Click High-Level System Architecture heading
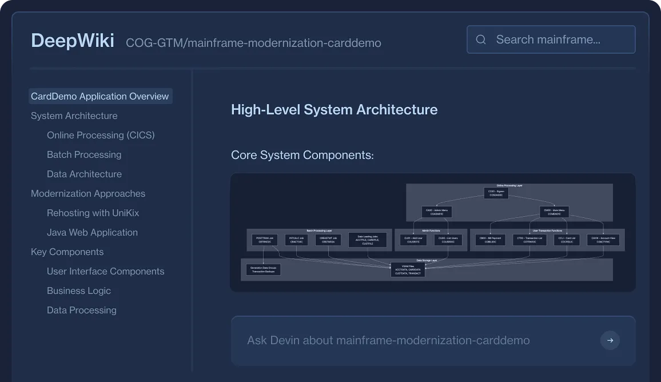This screenshot has width=661, height=382. pyautogui.click(x=335, y=110)
